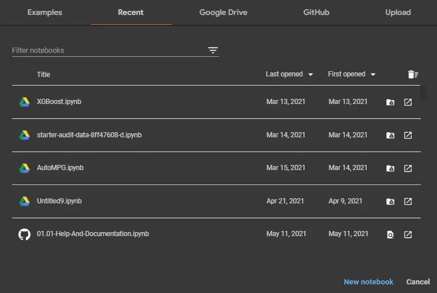Sort by First opened dropdown arrow
This screenshot has height=293, width=437.
[x=373, y=74]
